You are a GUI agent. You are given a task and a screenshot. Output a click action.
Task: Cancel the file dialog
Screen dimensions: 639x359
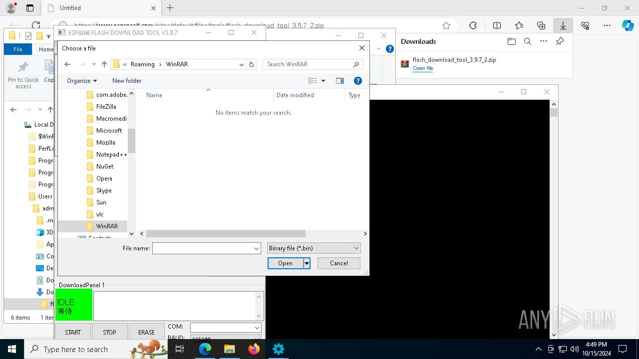pos(339,263)
